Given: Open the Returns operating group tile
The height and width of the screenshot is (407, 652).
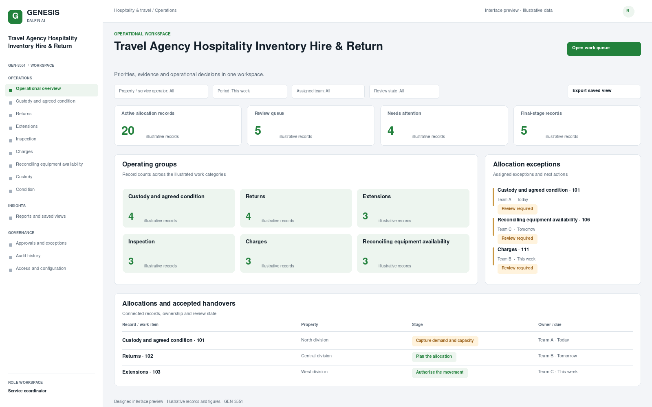Looking at the screenshot, I should 296,208.
